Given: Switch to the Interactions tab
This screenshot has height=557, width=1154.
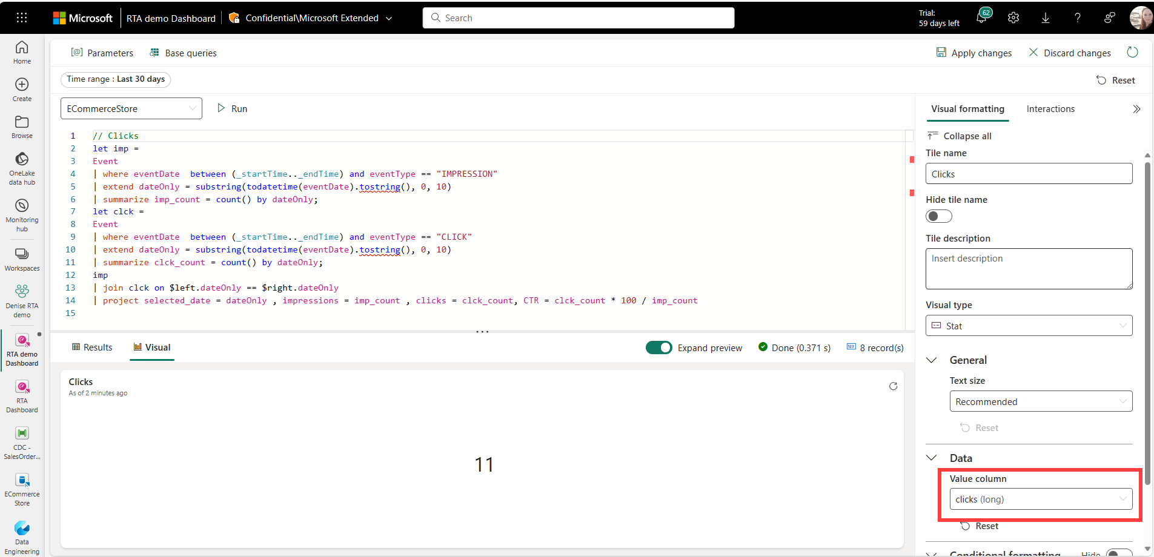Looking at the screenshot, I should 1050,109.
